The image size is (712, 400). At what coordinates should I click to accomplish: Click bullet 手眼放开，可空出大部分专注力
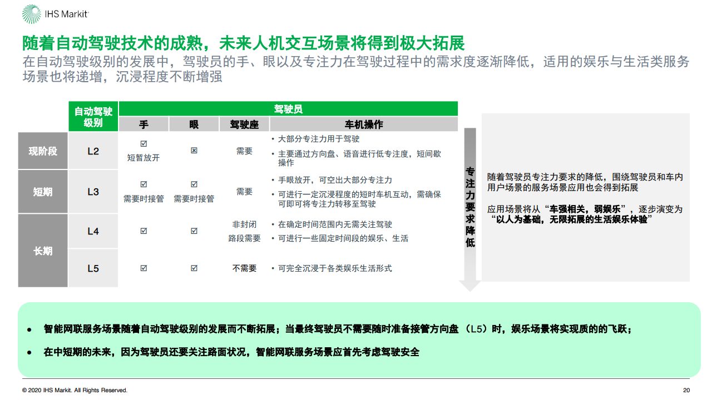335,180
